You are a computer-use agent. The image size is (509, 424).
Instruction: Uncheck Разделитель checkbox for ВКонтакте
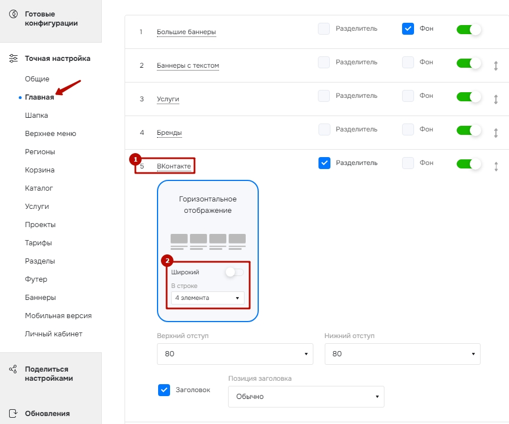(x=324, y=163)
